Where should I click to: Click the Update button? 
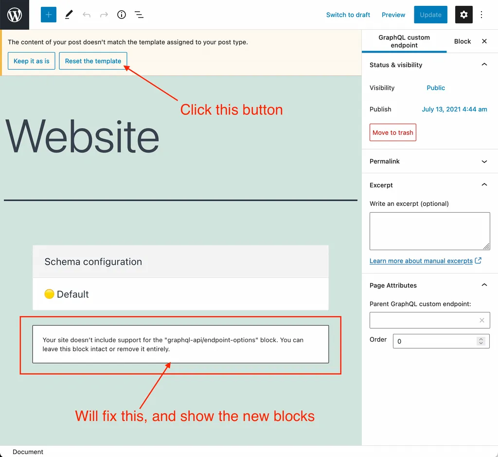coord(430,15)
